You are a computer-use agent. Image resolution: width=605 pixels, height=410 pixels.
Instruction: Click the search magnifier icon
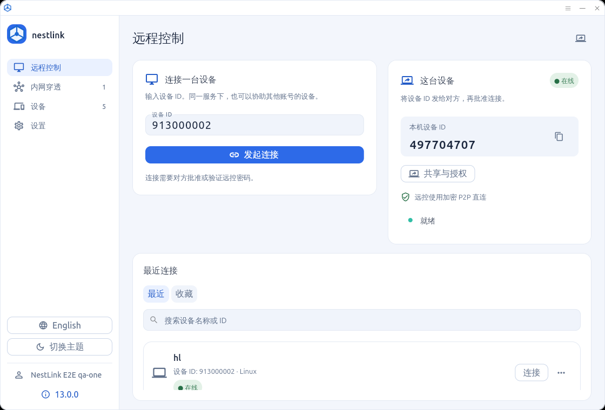point(154,320)
